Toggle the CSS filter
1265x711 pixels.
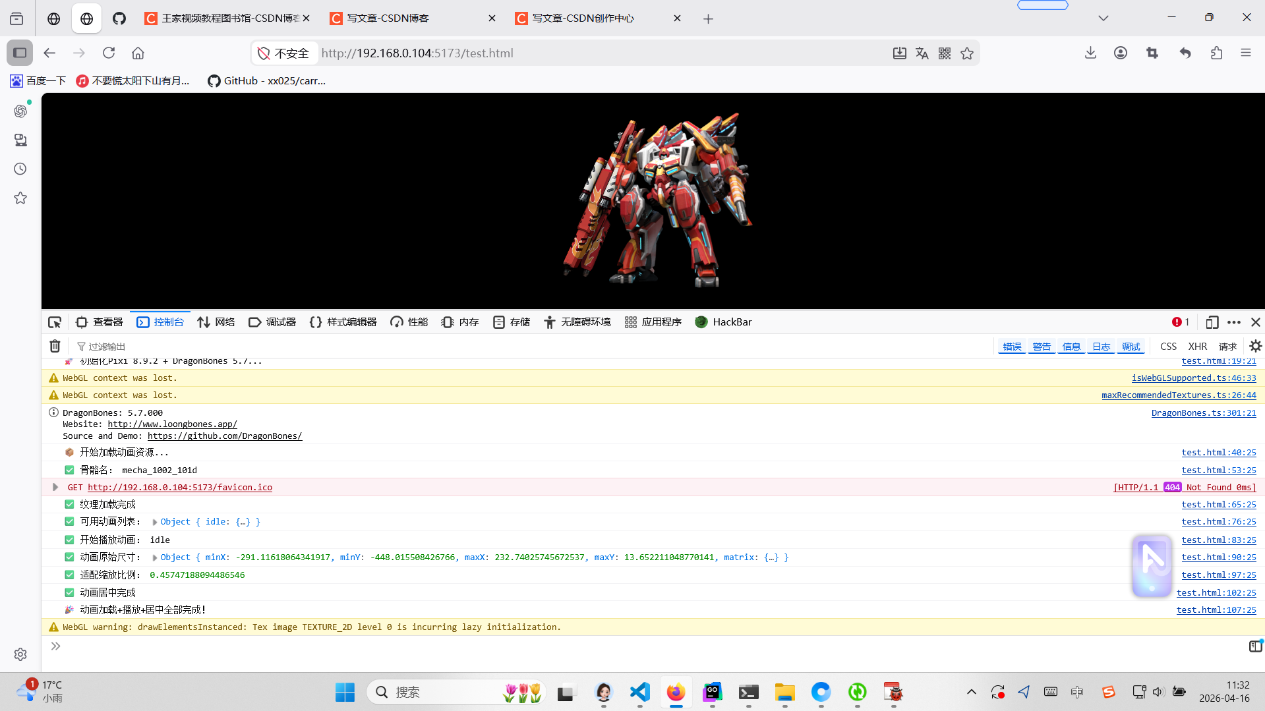pos(1168,347)
